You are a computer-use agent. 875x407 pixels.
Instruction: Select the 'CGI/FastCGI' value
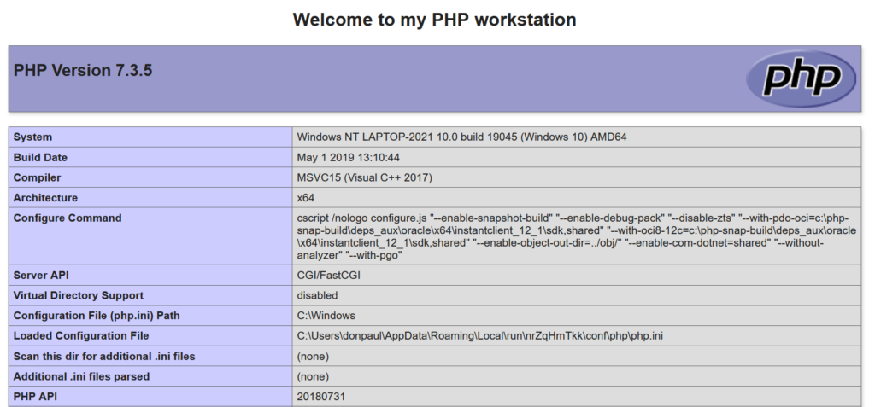point(329,276)
